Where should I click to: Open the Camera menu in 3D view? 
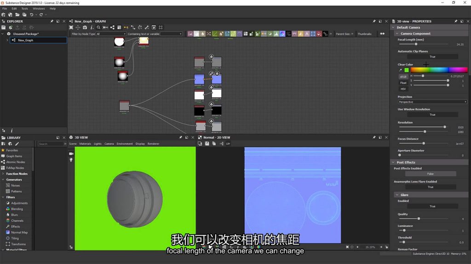click(x=109, y=143)
